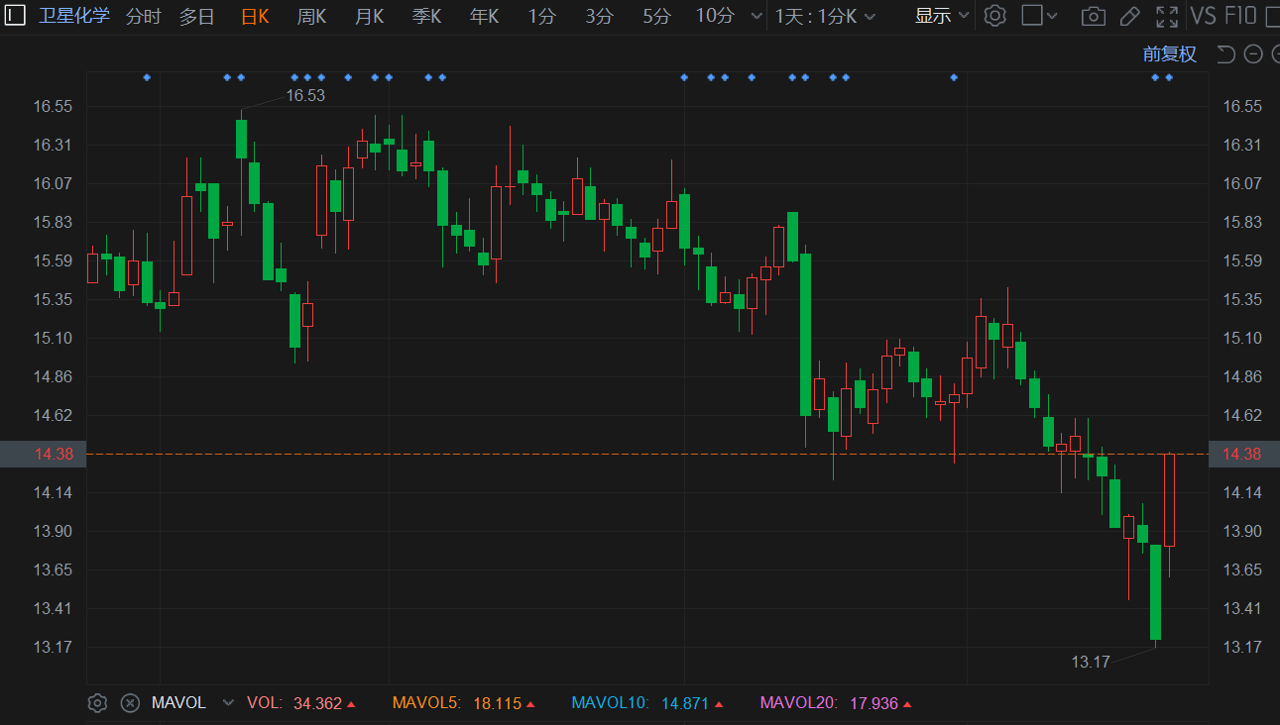Expand the 显示 display dropdown
Screen dimensions: 1280x725
941,16
